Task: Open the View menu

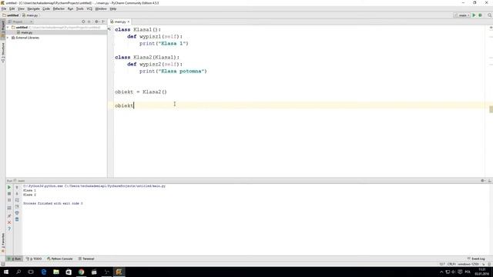Action: click(x=21, y=8)
